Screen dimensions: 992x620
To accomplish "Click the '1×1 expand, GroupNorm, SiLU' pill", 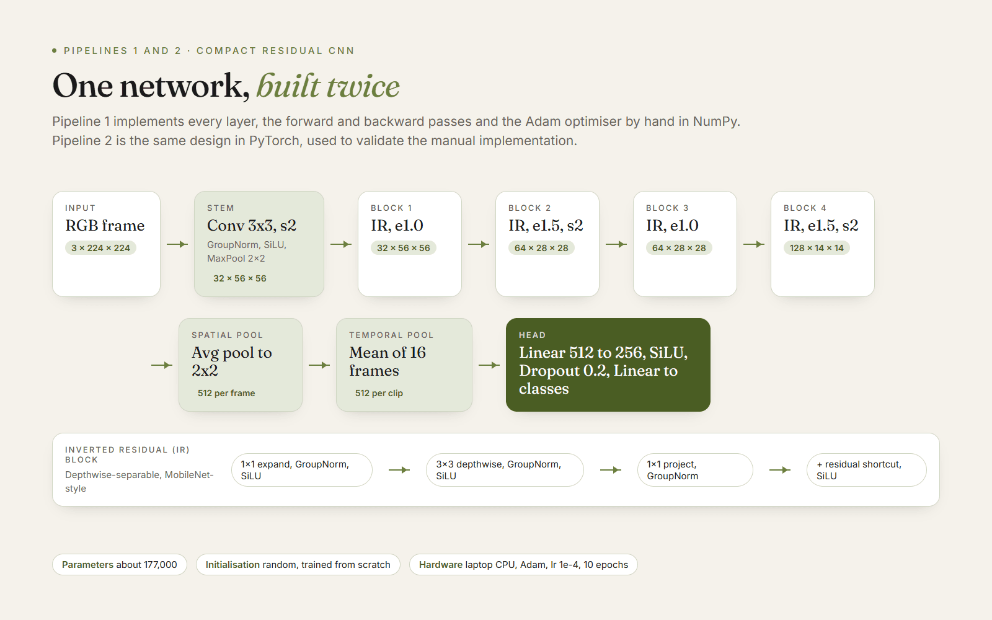I will coord(302,470).
